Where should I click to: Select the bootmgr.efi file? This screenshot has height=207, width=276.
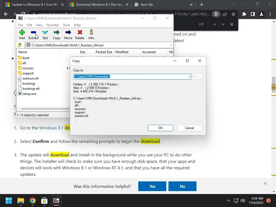pyautogui.click(x=31, y=88)
